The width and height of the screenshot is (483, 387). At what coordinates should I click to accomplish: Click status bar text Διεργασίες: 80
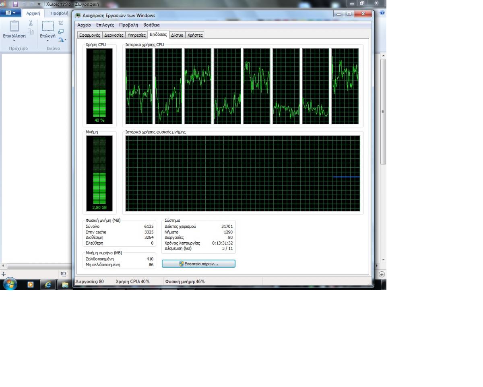[x=90, y=282]
